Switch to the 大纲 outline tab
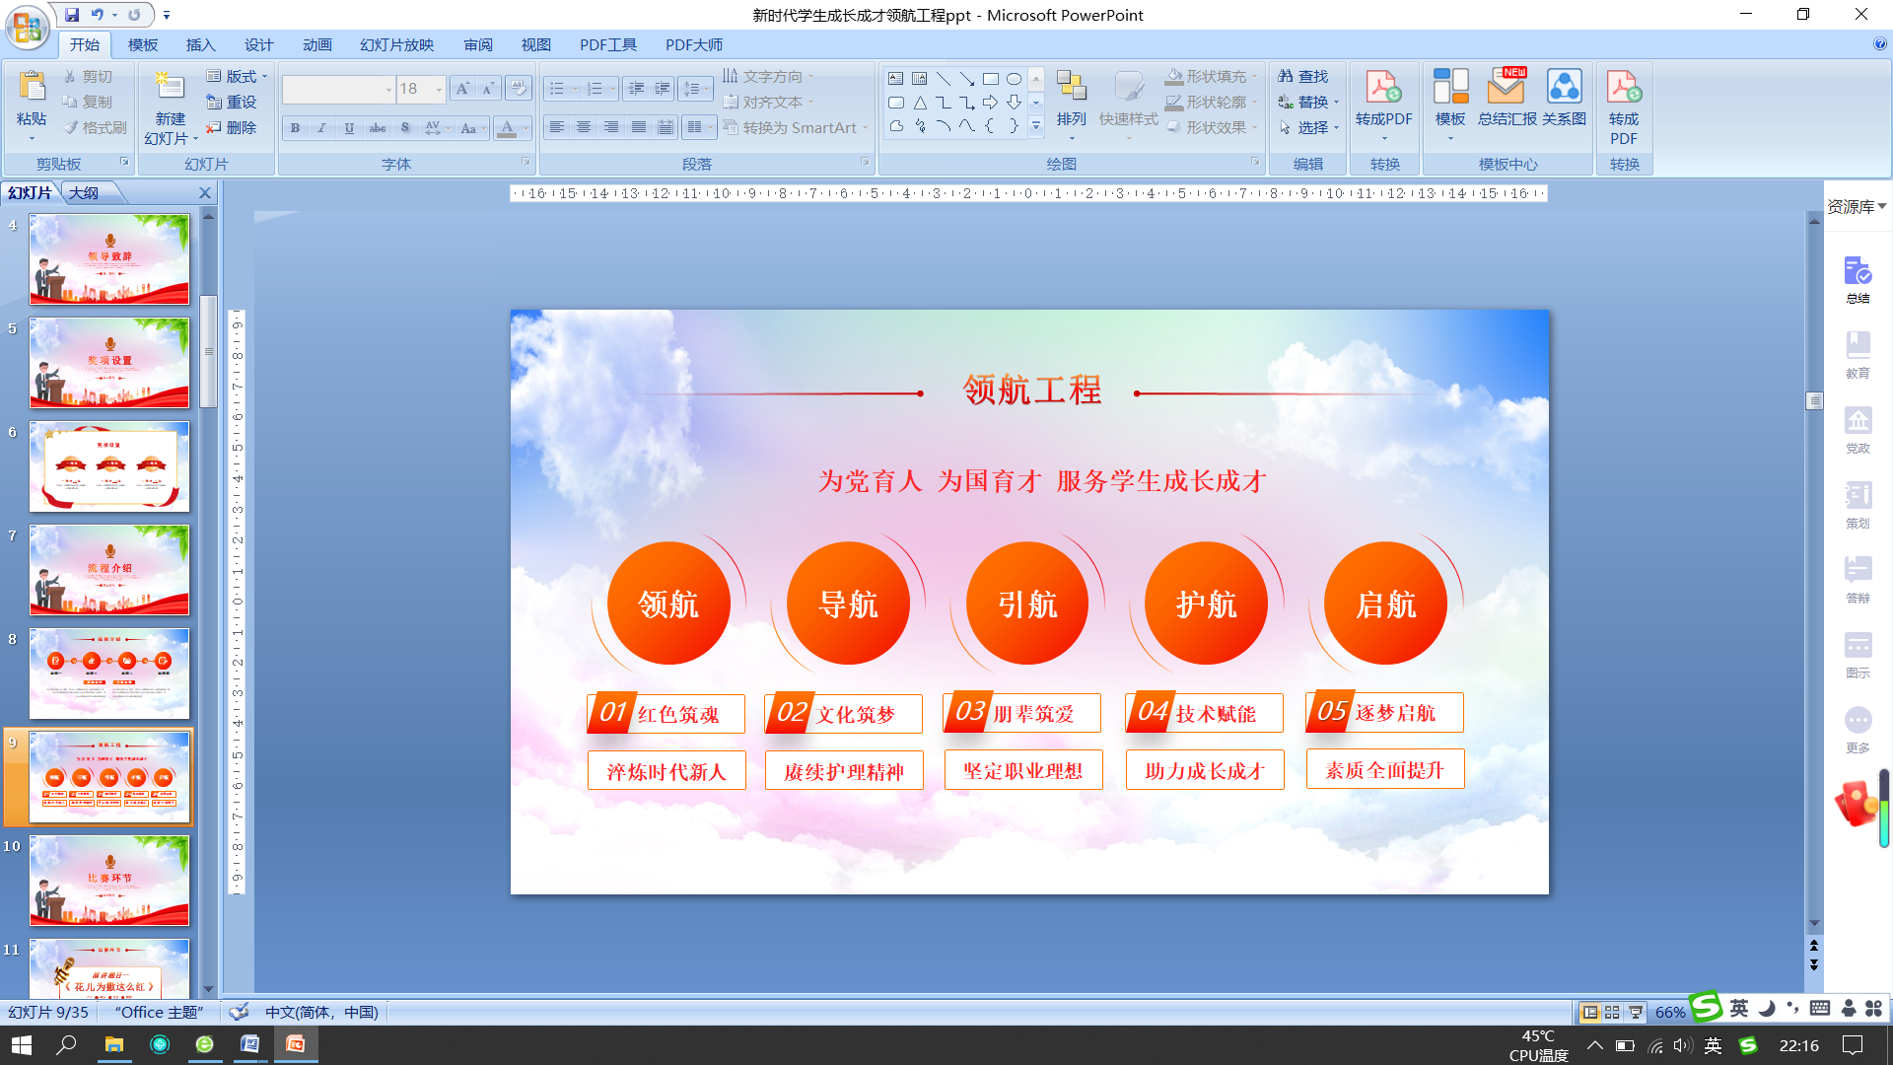 coord(84,192)
